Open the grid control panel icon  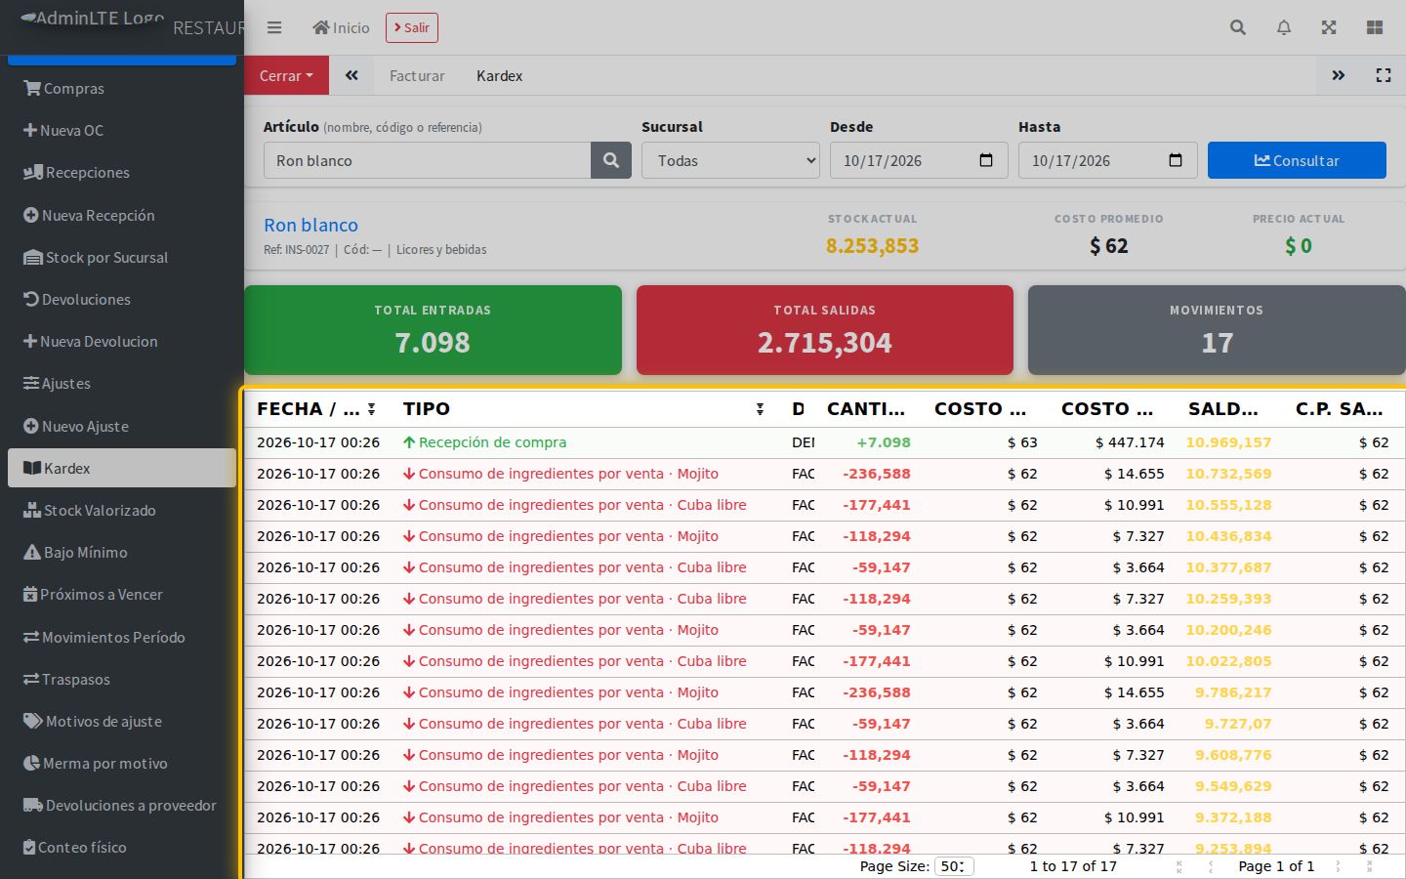[1375, 27]
